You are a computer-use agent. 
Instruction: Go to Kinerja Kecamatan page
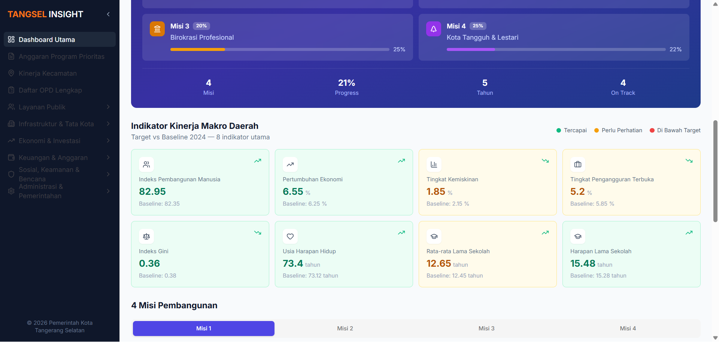coord(48,73)
